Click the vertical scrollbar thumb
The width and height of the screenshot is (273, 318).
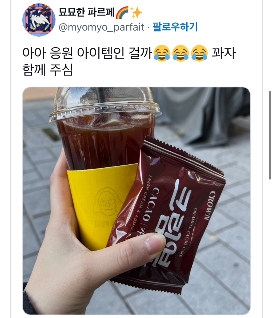pos(270,135)
